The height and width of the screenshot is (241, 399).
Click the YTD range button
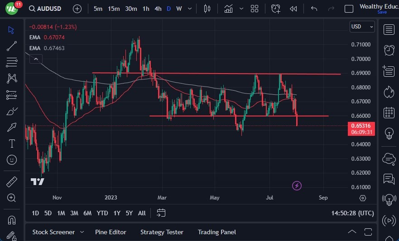[102, 213]
